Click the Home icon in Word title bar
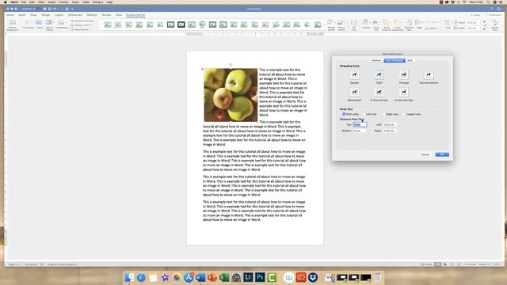 click(44, 9)
